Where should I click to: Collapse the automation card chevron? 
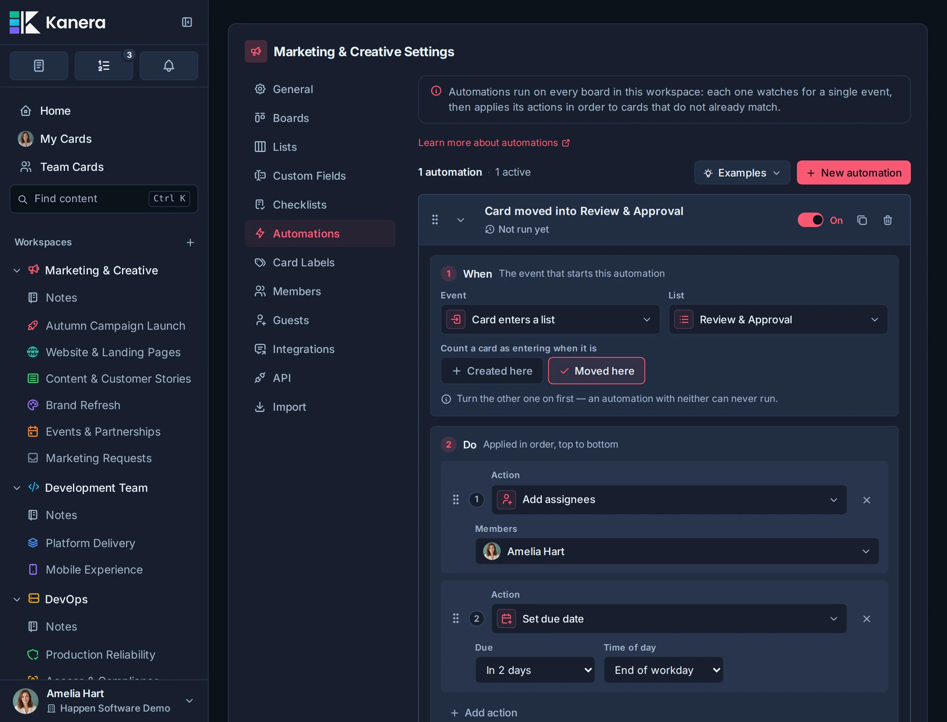pyautogui.click(x=460, y=220)
